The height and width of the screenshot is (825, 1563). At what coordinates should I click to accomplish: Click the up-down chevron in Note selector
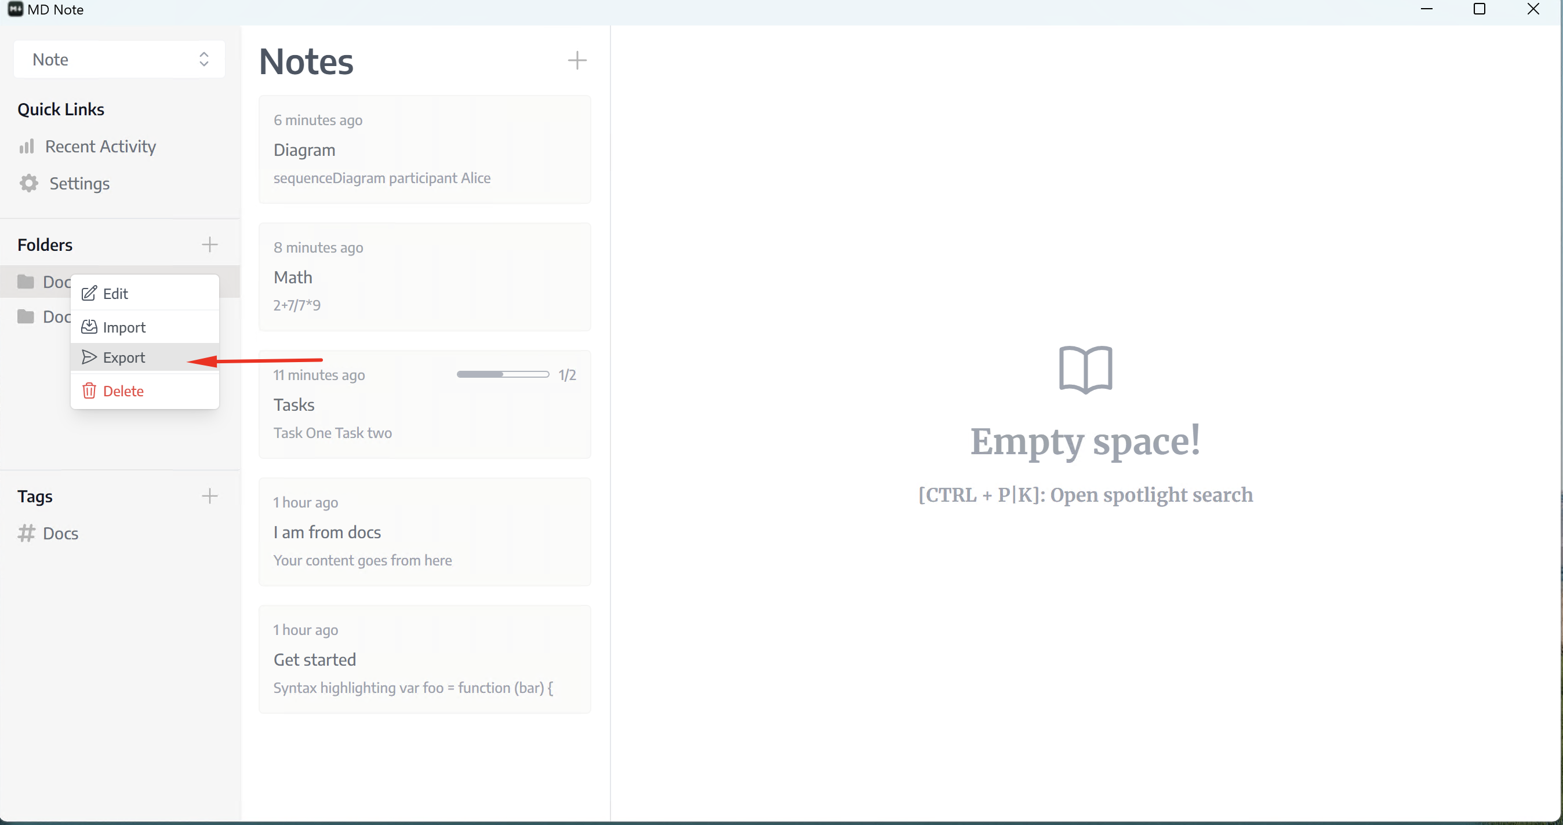204,60
